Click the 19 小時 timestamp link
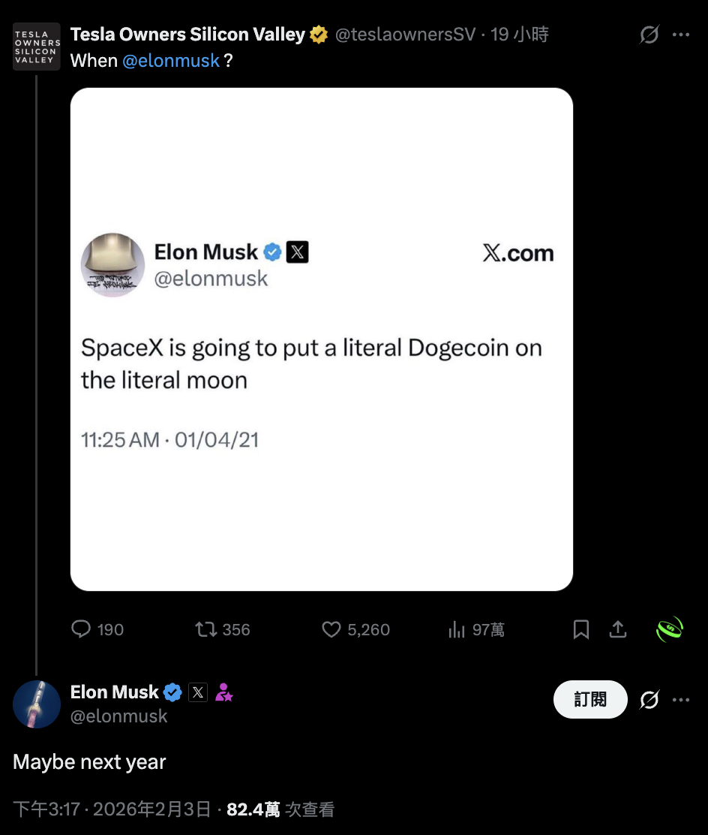708x835 pixels. pos(520,35)
